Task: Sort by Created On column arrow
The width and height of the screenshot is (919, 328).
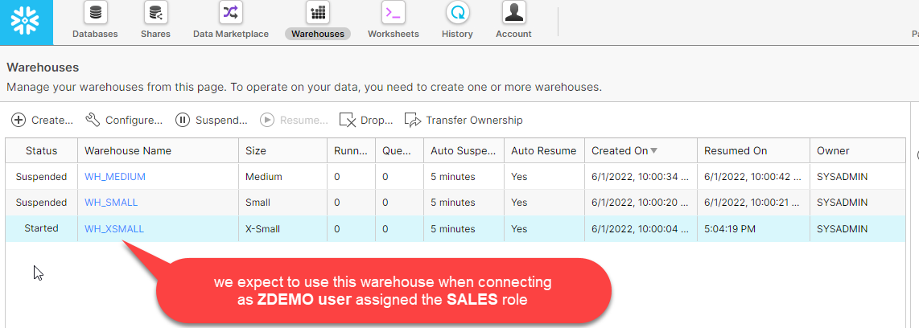Action: coord(654,151)
